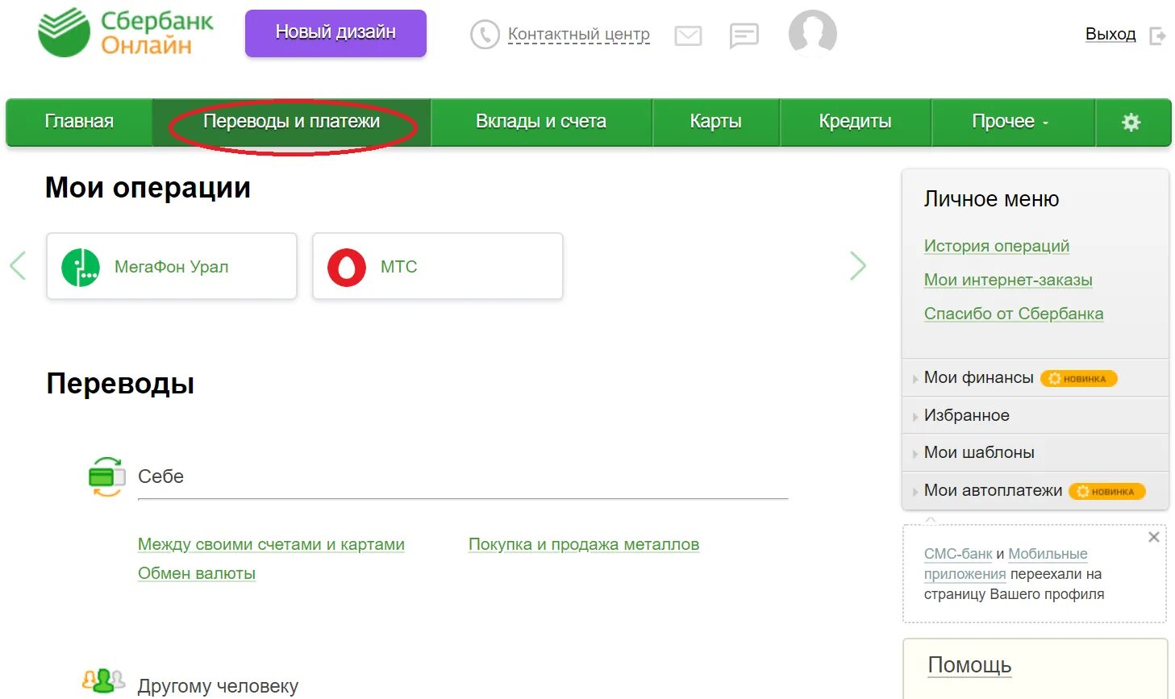Open settings gear in green menu
Image resolution: width=1175 pixels, height=699 pixels.
tap(1131, 123)
